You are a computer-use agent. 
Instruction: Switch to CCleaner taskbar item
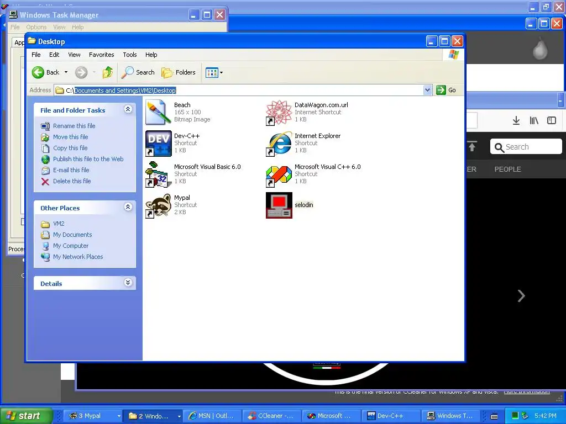click(x=271, y=416)
